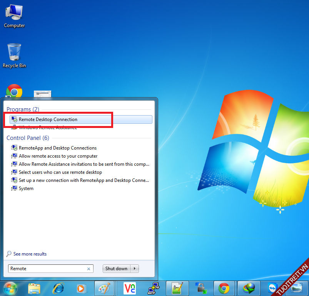Open TeamViewer from the taskbar
This screenshot has height=296, width=309.
pyautogui.click(x=272, y=288)
